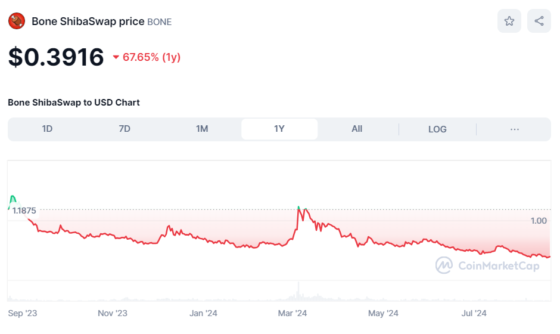
Task: Show the All time price range
Action: pyautogui.click(x=357, y=129)
